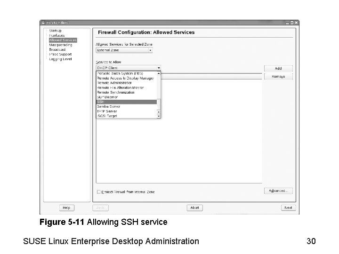The height and width of the screenshot is (254, 339).
Task: Click the Abort button
Action: pos(194,208)
